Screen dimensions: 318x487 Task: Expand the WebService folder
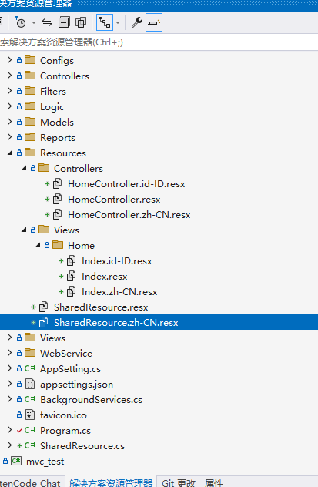coord(9,353)
